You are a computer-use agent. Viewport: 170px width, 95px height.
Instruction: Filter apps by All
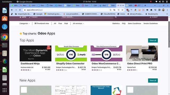pos(55,23)
